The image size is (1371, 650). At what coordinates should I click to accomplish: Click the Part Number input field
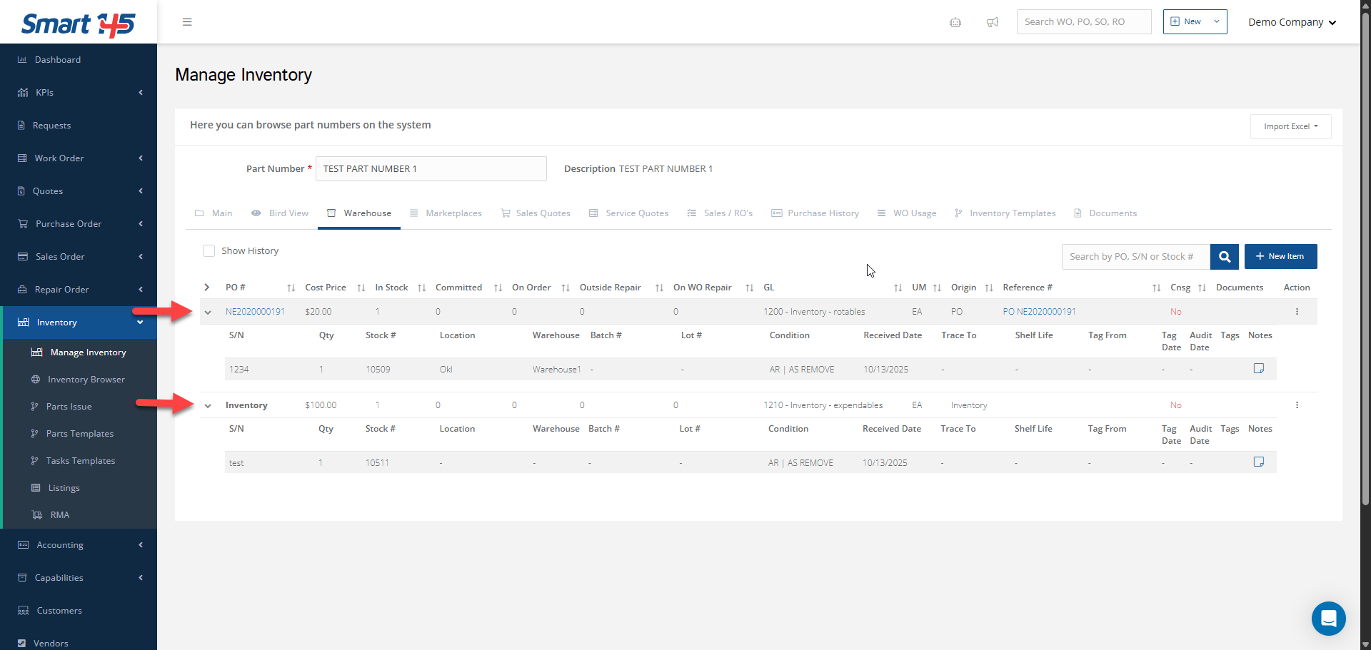[431, 169]
